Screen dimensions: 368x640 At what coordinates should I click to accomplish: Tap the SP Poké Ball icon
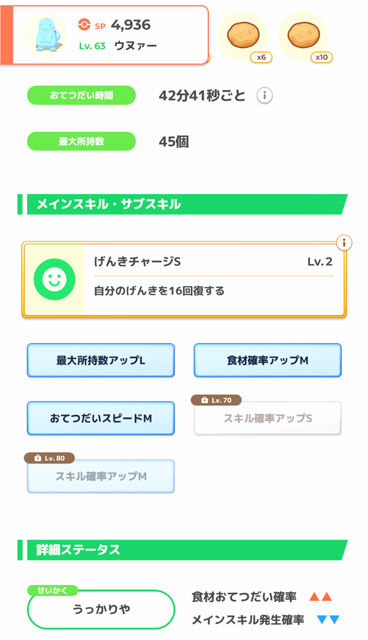[84, 25]
